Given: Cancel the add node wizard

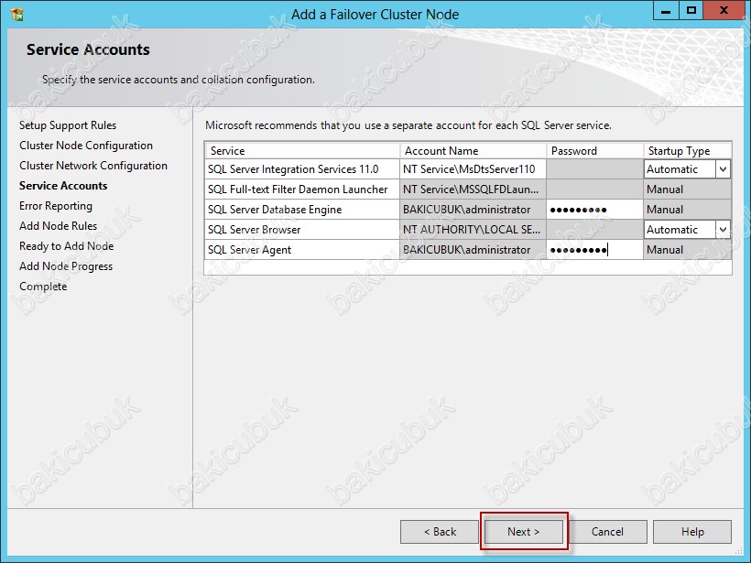Looking at the screenshot, I should pos(607,531).
